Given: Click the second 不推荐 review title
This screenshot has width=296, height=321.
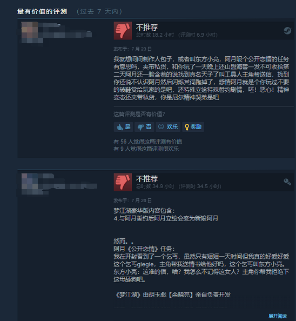Looking at the screenshot, I should [147, 179].
